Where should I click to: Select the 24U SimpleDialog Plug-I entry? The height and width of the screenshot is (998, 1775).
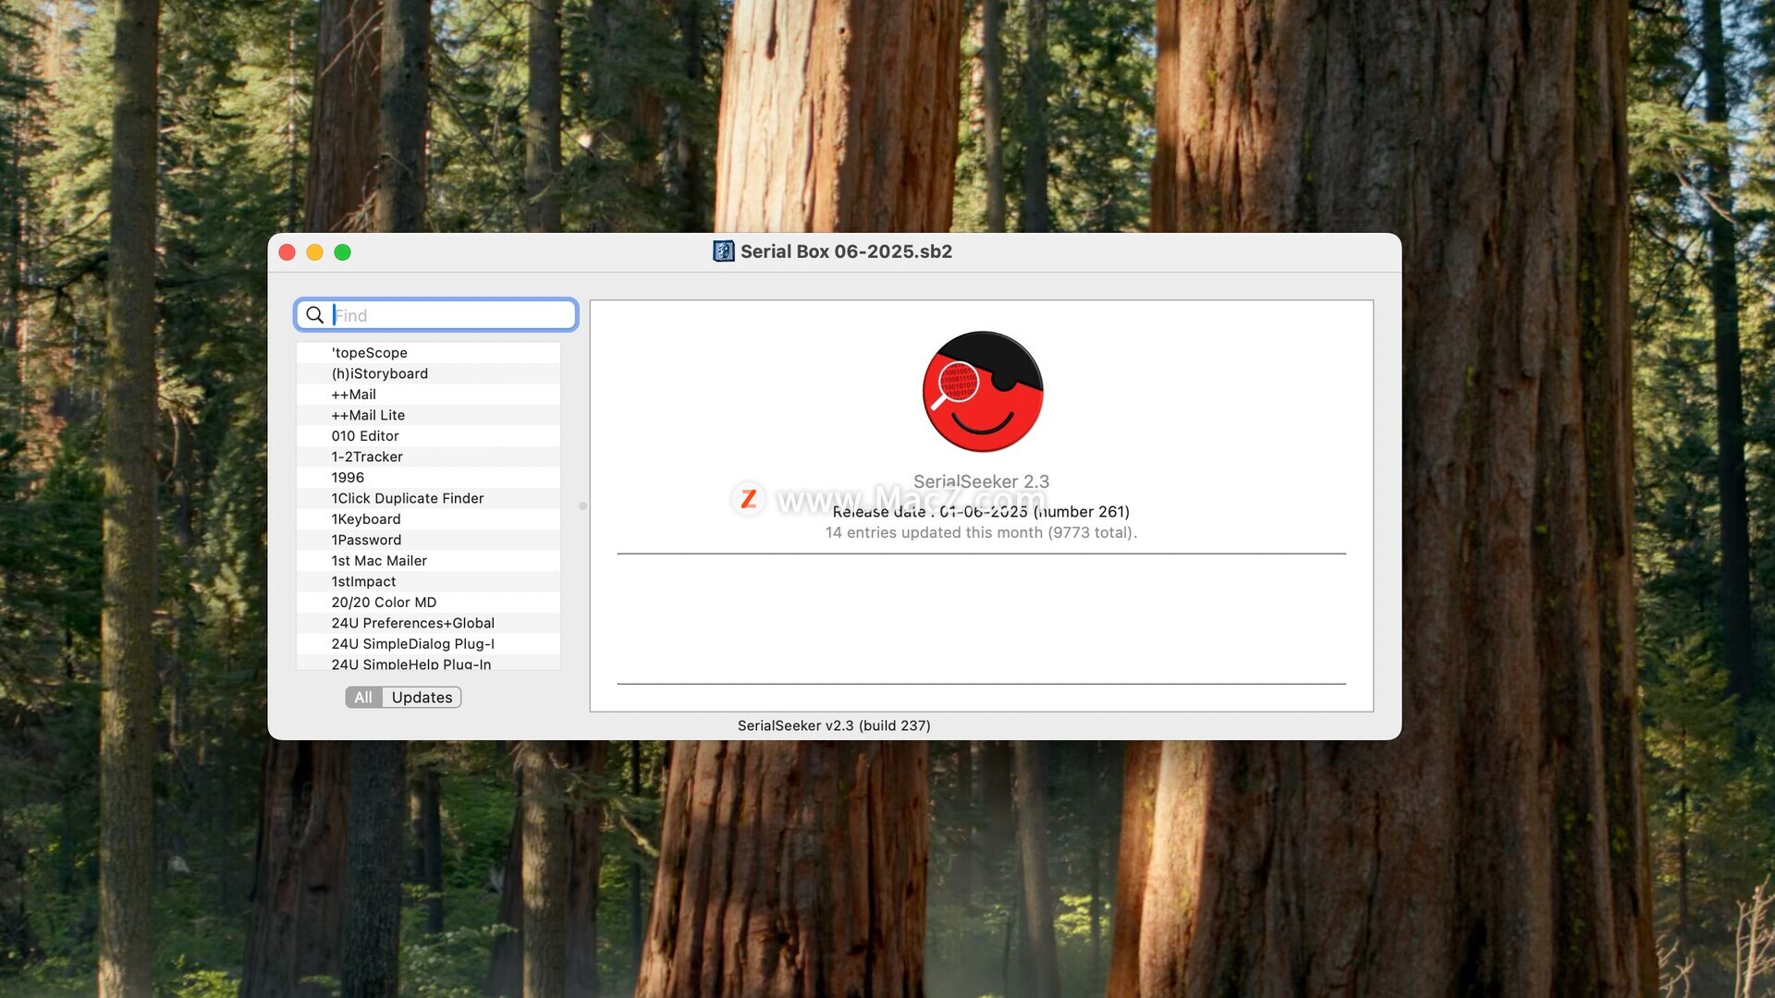(428, 644)
